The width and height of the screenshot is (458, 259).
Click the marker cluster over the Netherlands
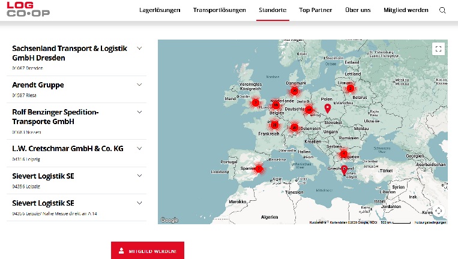276,105
